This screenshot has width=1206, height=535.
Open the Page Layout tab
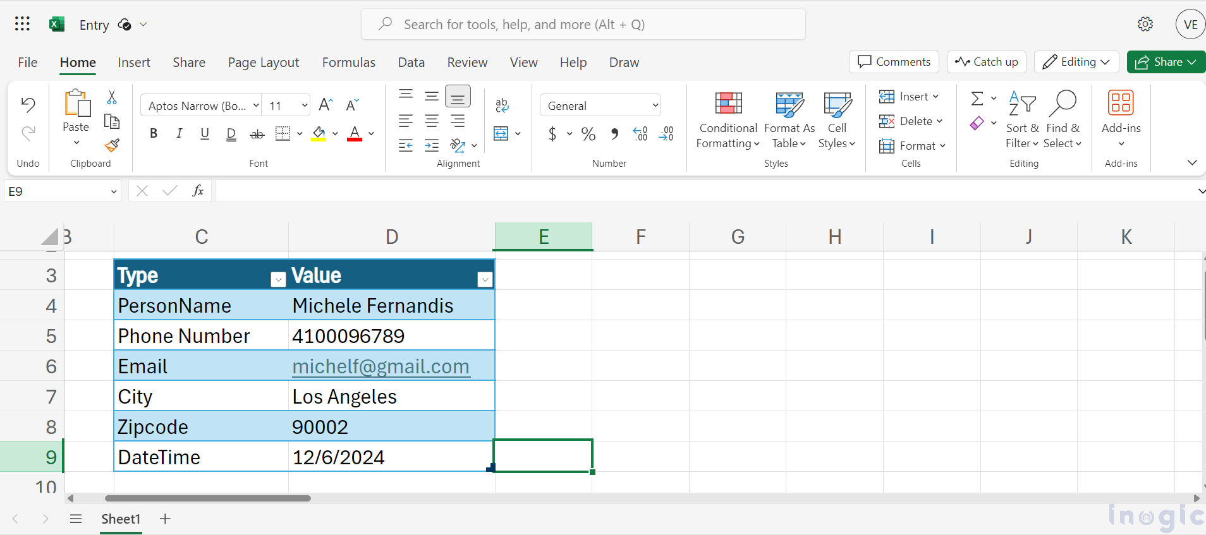click(263, 63)
